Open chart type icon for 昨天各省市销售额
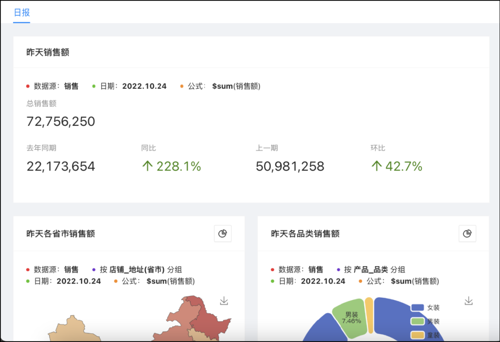This screenshot has width=500, height=342. 223,234
